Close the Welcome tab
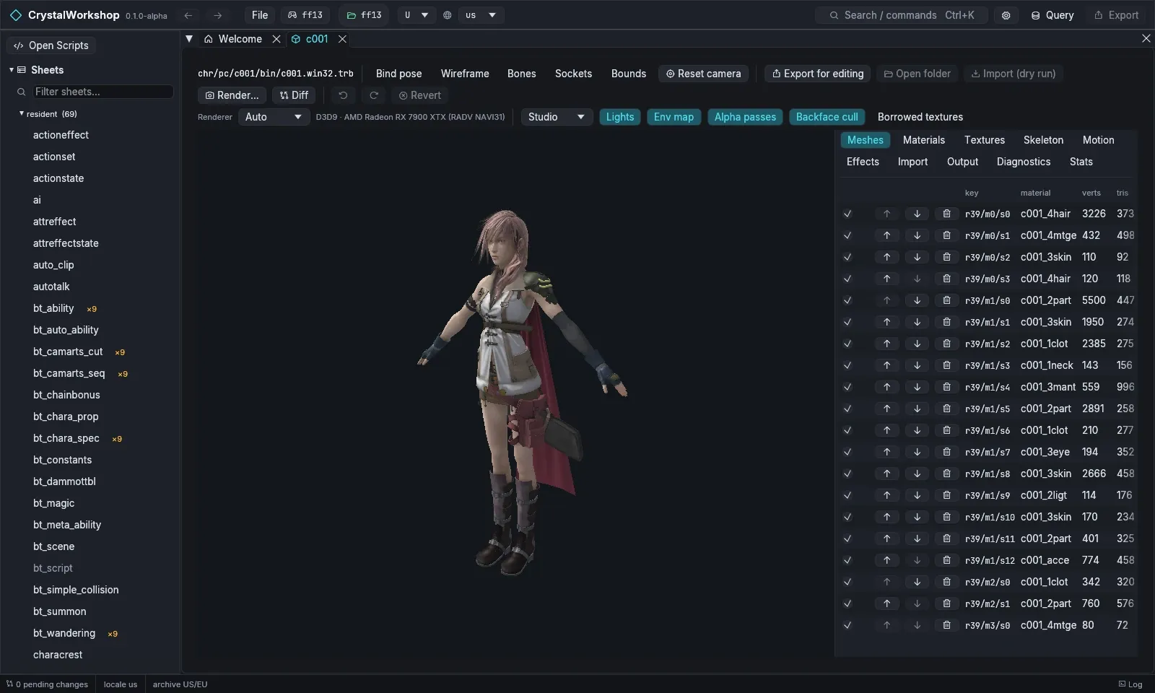Image resolution: width=1155 pixels, height=693 pixels. pyautogui.click(x=276, y=39)
